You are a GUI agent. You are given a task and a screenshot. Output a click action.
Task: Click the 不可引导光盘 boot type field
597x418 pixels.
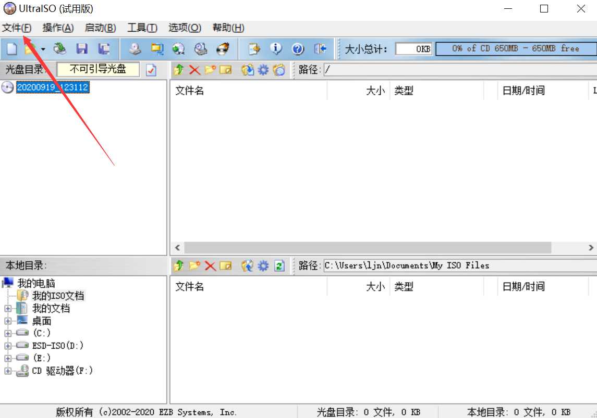98,69
